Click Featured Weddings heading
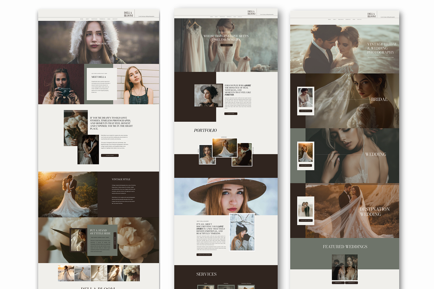Screen dimensions: 434x289 point(345,247)
